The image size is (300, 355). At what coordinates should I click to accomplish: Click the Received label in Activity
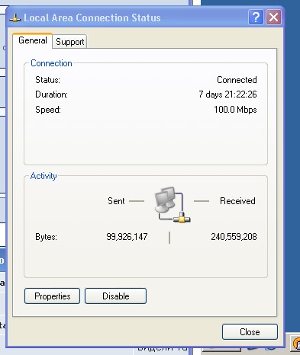237,201
